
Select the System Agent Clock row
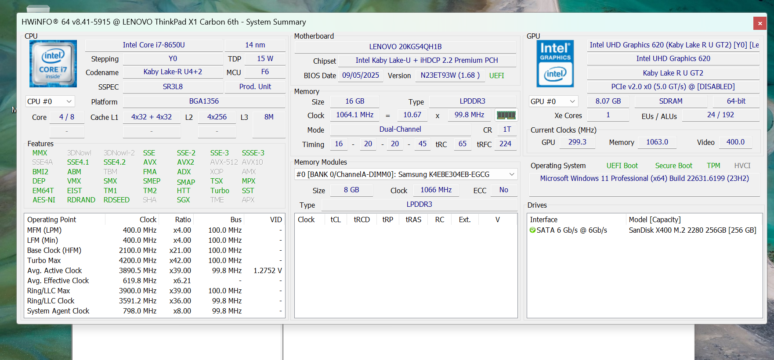(x=155, y=311)
